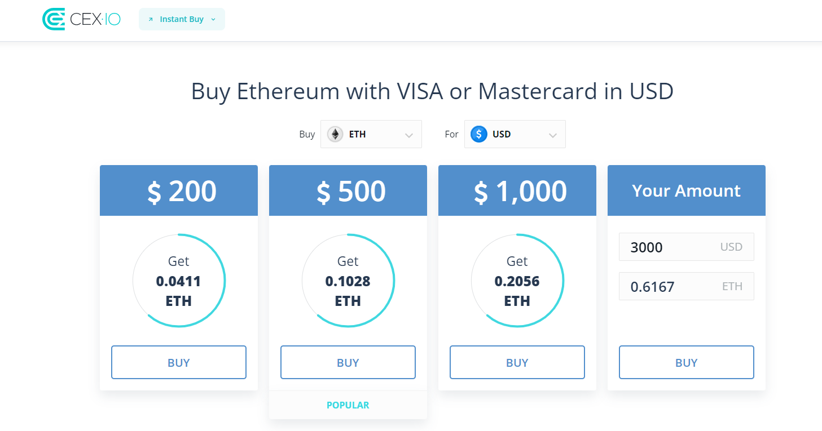This screenshot has height=431, width=822.
Task: Click BUY under the $500 package
Action: 348,362
